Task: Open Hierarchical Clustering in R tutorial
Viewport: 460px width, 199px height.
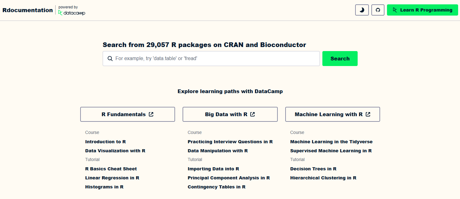Action: (x=323, y=178)
